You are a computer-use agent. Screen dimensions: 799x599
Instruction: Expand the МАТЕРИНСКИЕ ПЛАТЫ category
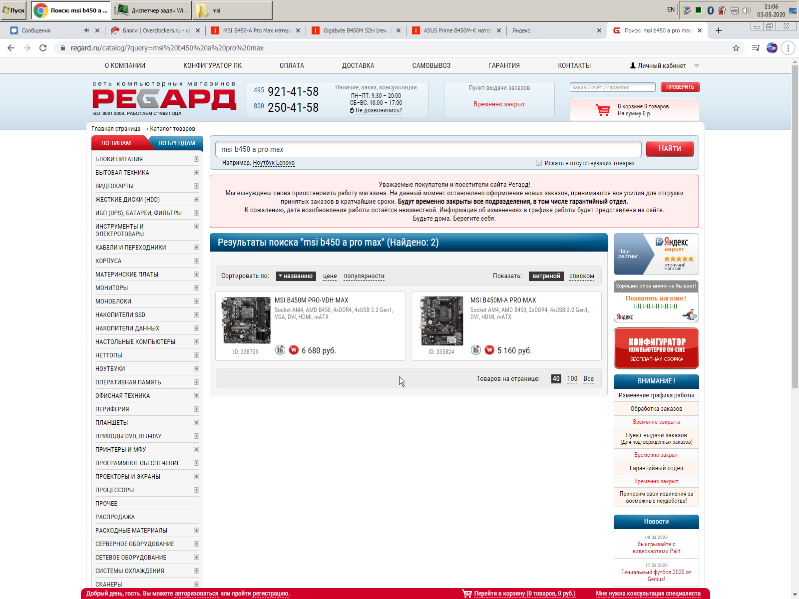click(196, 275)
